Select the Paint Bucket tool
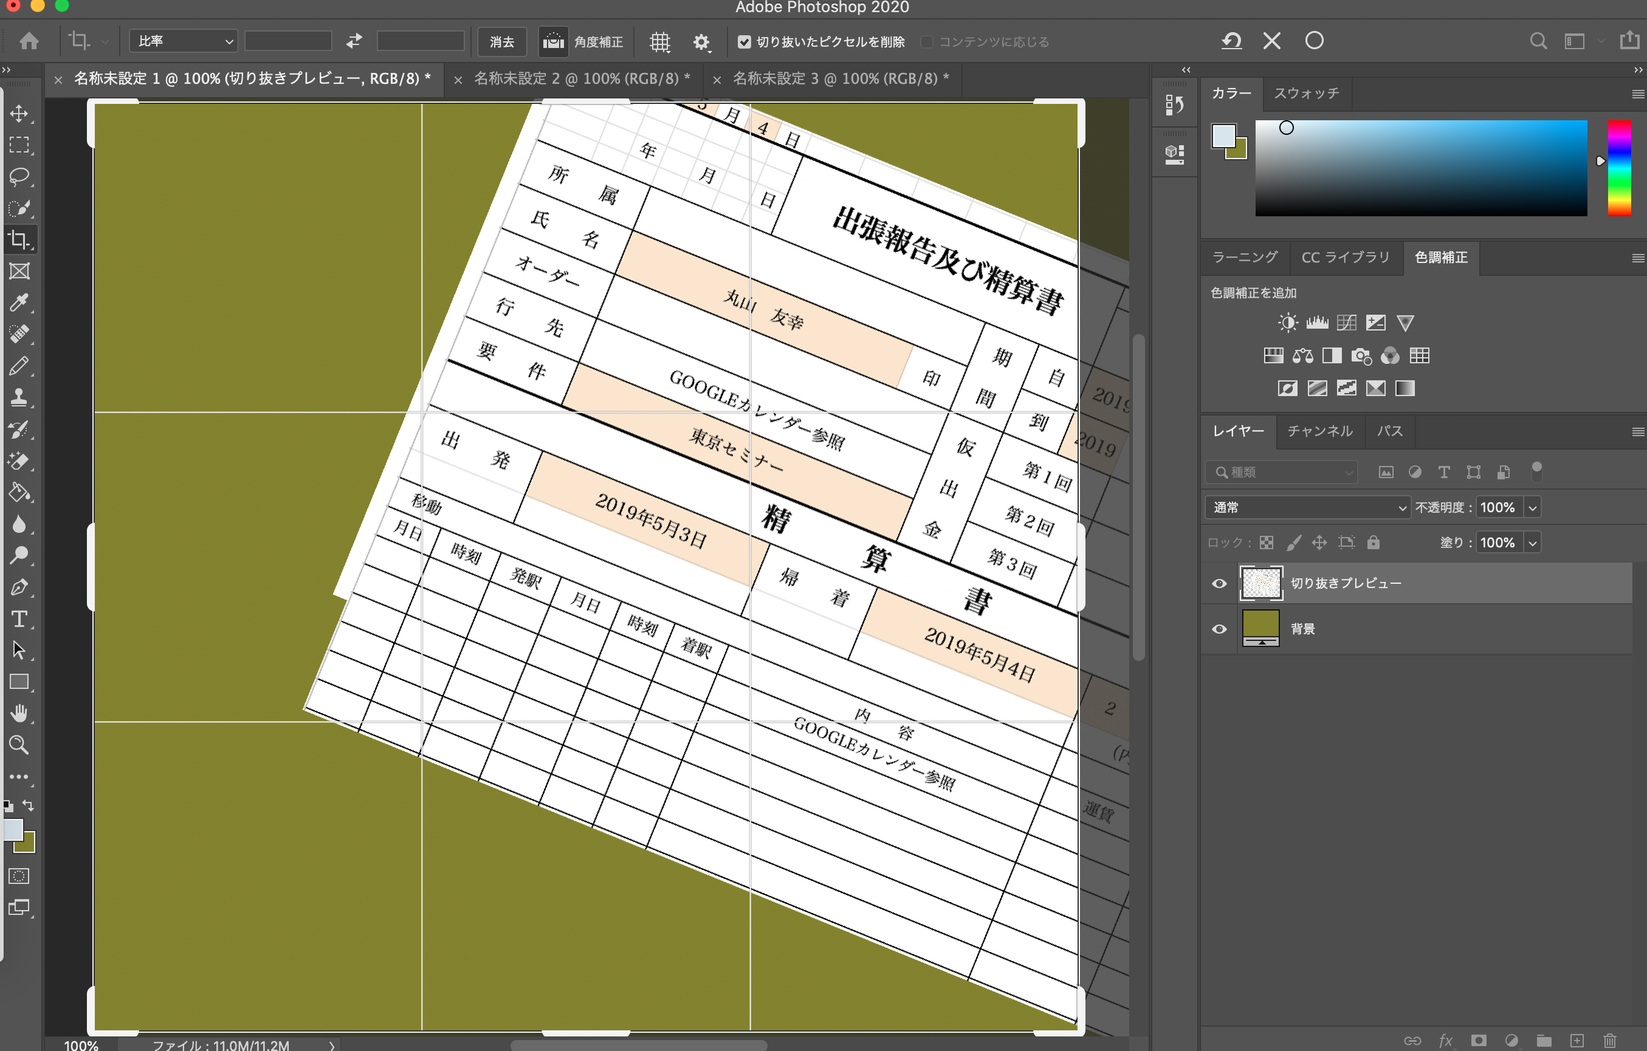Viewport: 1647px width, 1051px height. pyautogui.click(x=19, y=492)
